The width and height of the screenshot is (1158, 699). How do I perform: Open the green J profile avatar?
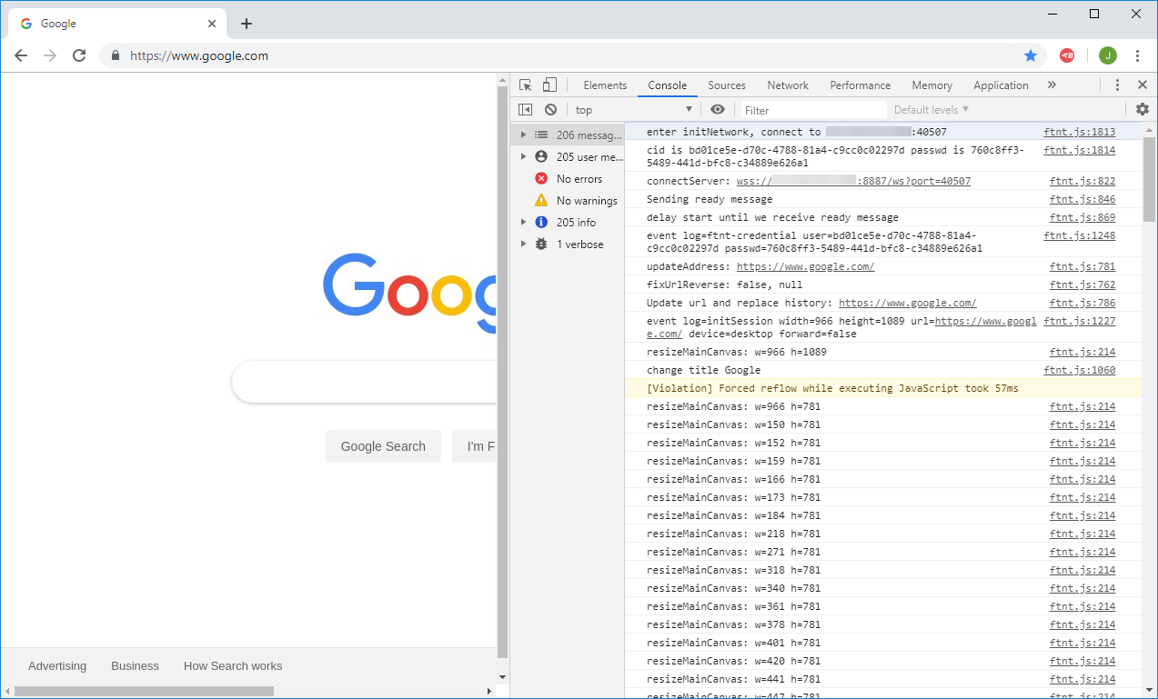[1107, 55]
